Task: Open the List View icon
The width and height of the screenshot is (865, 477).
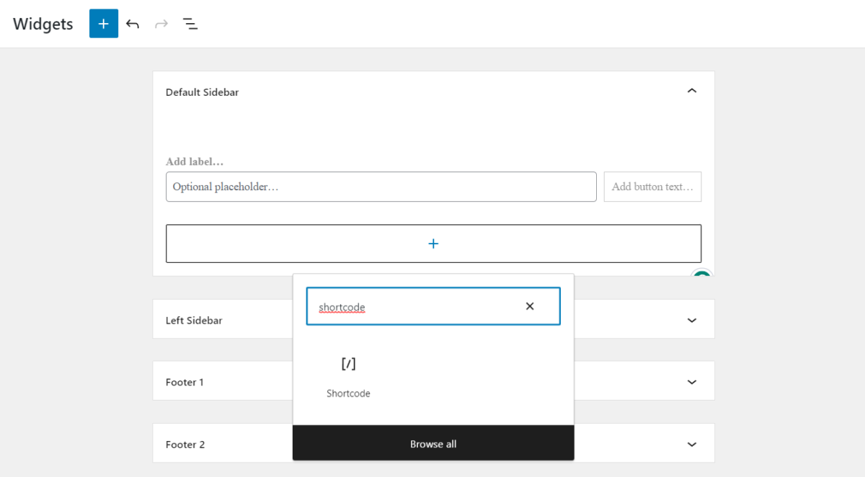Action: point(190,23)
